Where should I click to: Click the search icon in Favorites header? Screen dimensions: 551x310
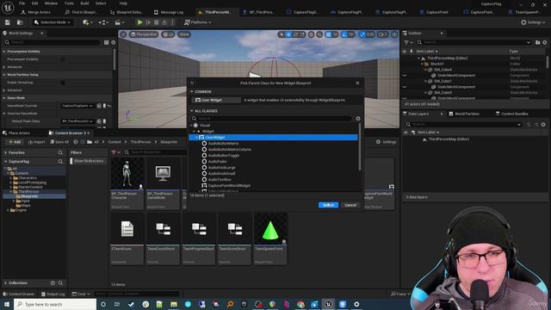60,152
